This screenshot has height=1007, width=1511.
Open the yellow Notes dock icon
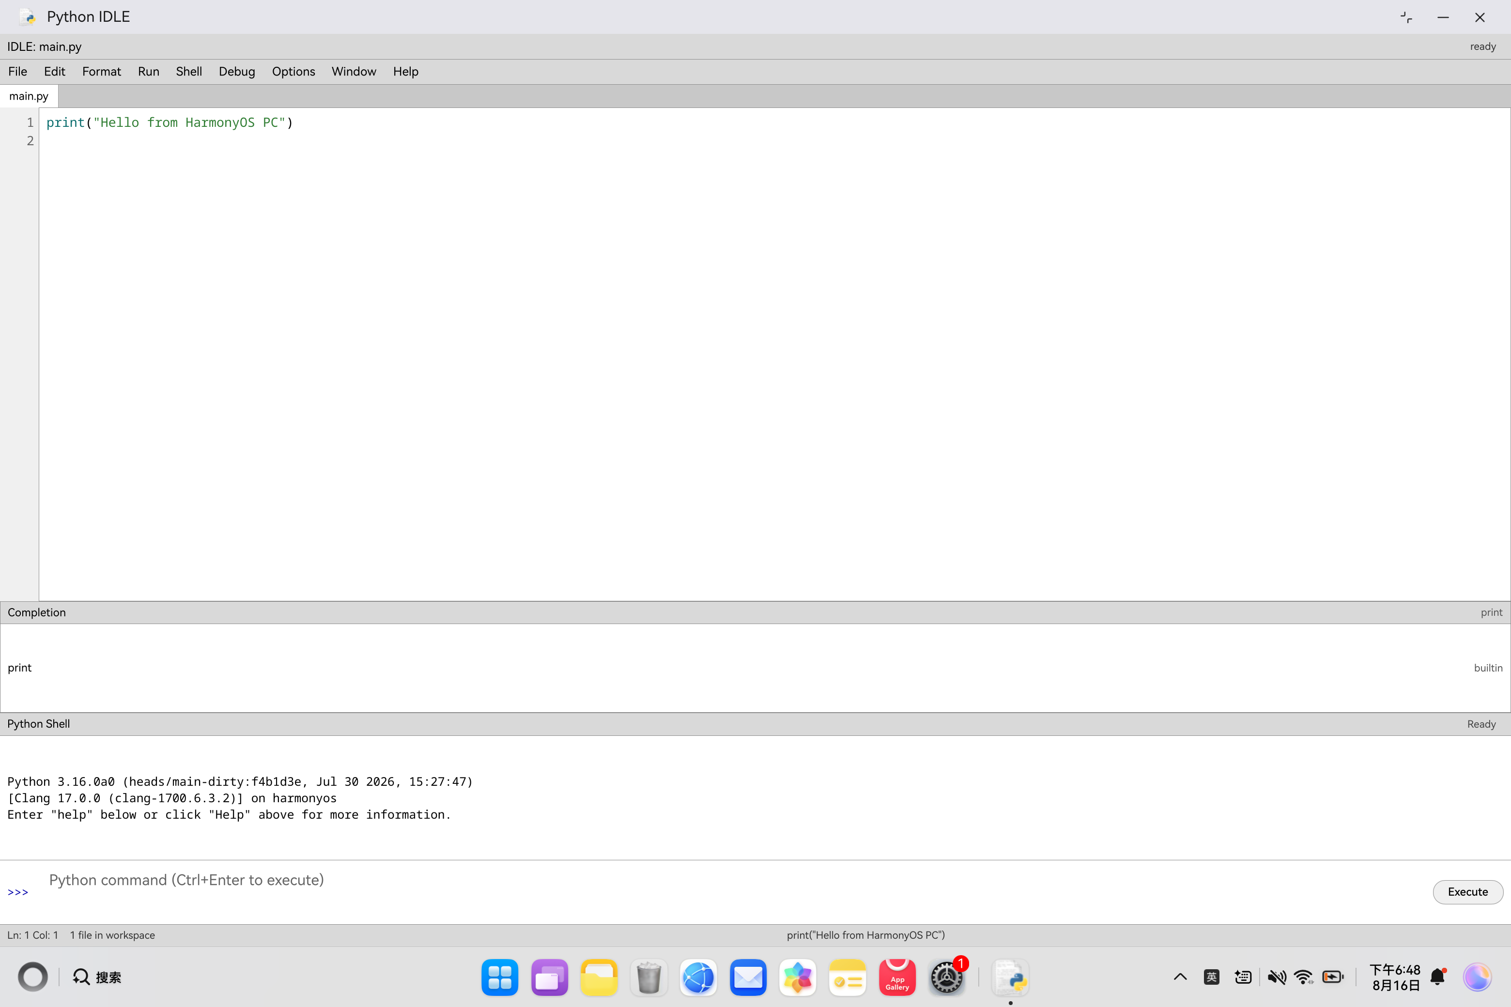tap(848, 977)
